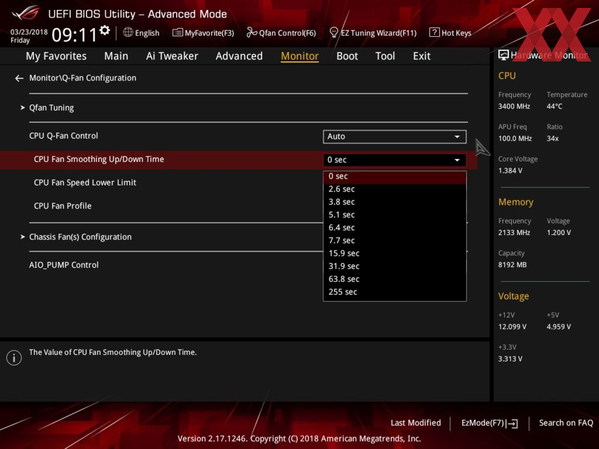Image resolution: width=599 pixels, height=449 pixels.
Task: Open the Ai Tweaker tab
Action: 172,56
